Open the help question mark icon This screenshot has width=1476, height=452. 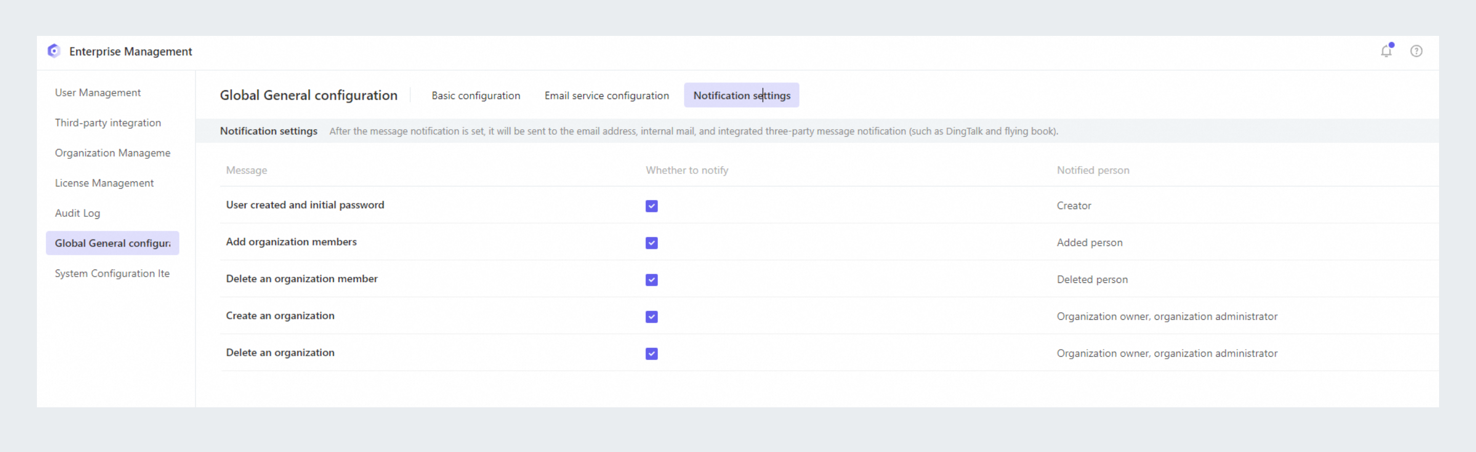1416,51
